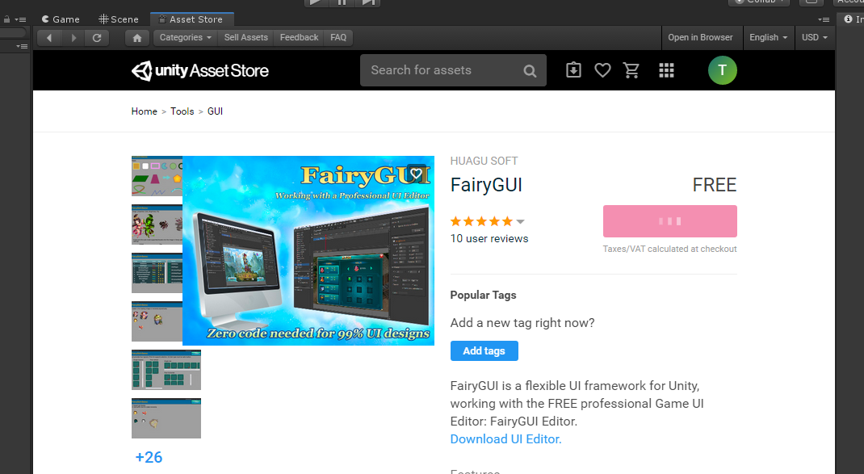Click the Add tags button
This screenshot has height=474, width=864.
[484, 351]
